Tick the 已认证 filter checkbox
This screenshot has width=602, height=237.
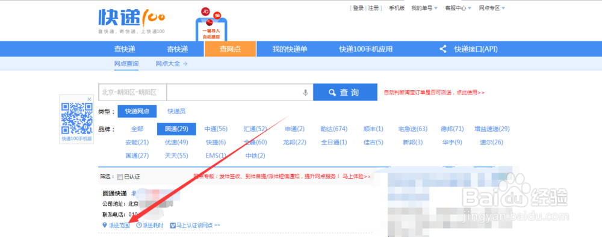tap(120, 177)
